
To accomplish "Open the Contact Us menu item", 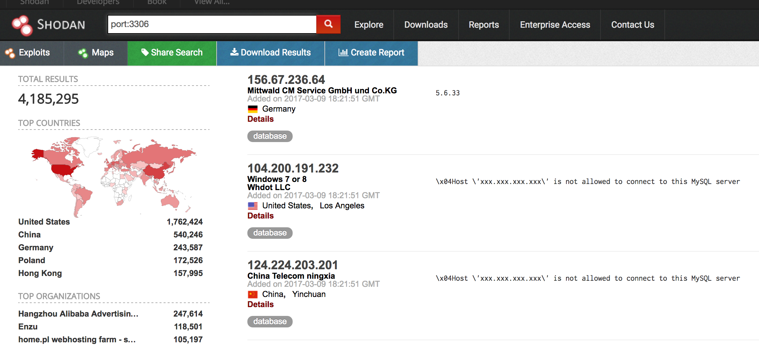I will click(633, 25).
